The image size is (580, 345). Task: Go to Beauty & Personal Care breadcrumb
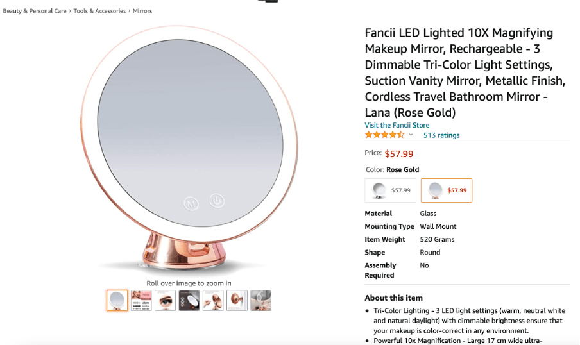click(x=35, y=11)
